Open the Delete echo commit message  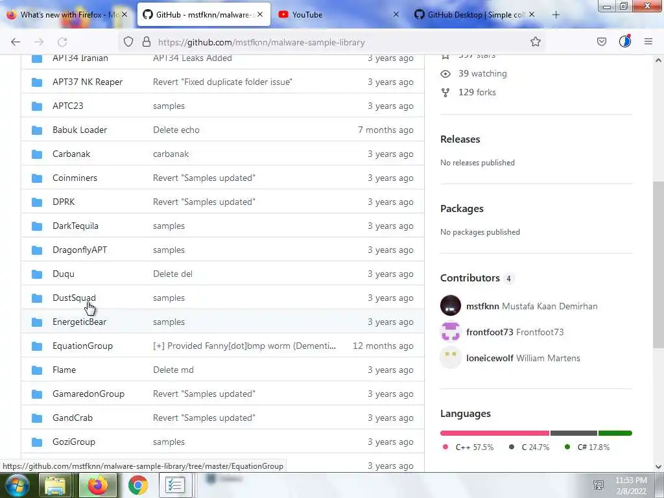[x=176, y=130]
